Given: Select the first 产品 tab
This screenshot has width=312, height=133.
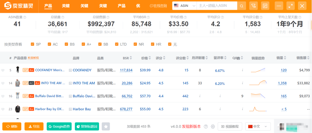Looking at the screenshot, I should (48, 6).
